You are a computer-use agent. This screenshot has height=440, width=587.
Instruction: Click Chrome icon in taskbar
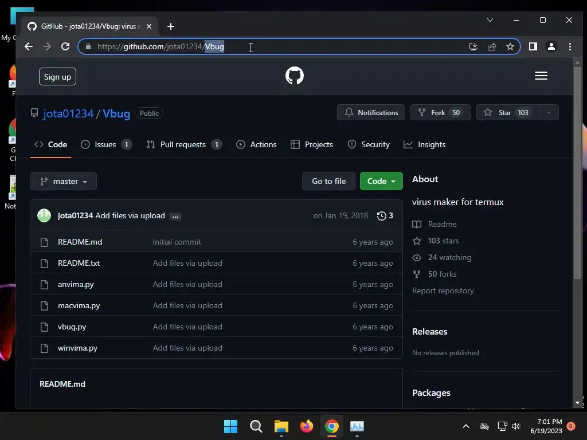pos(332,426)
